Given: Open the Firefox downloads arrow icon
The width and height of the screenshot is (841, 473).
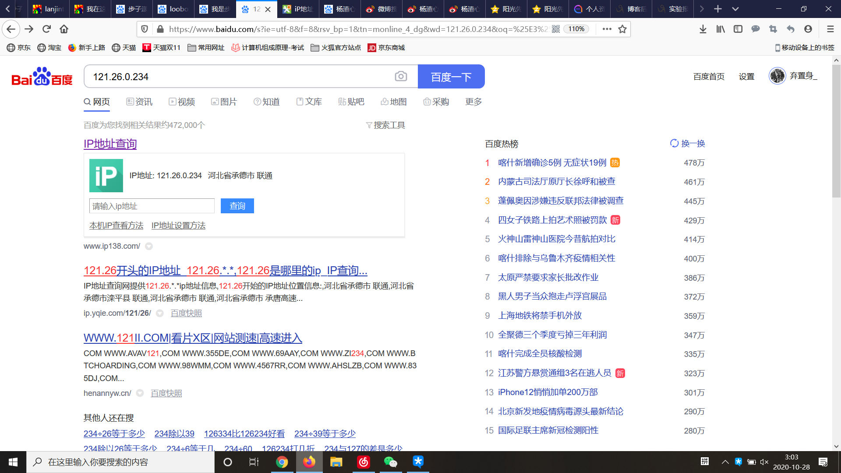Looking at the screenshot, I should pyautogui.click(x=703, y=29).
